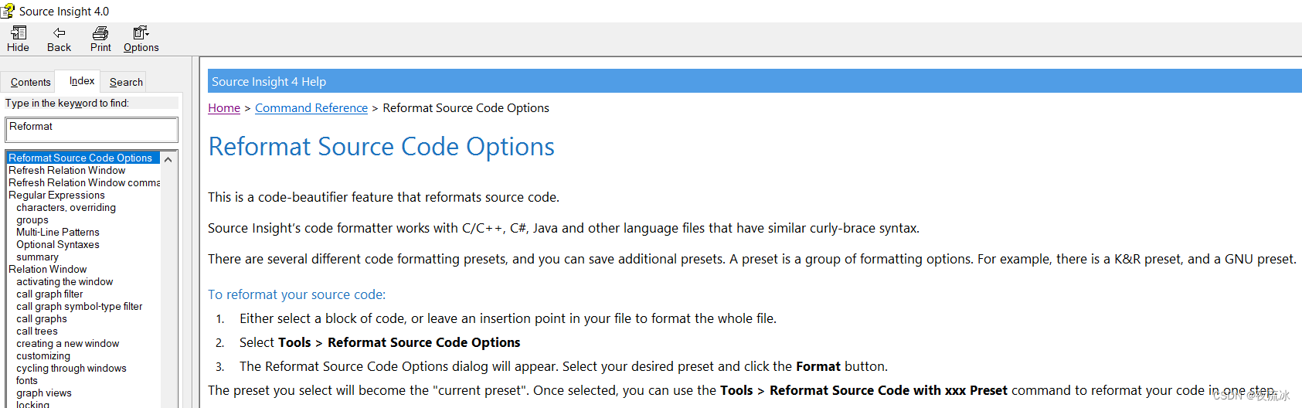Click the keyword input field containing Reformat
This screenshot has width=1302, height=408.
click(92, 129)
